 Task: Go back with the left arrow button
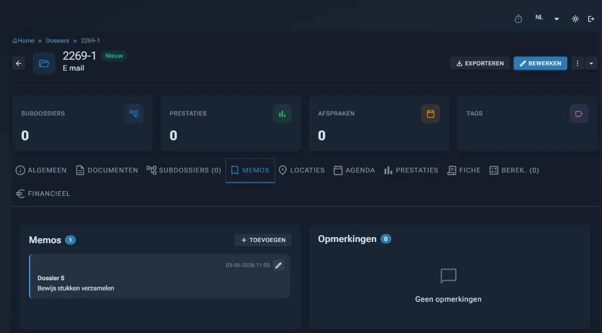click(19, 64)
